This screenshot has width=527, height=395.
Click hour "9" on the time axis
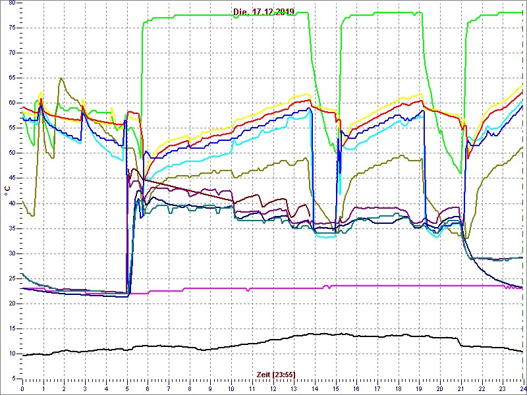pos(210,388)
